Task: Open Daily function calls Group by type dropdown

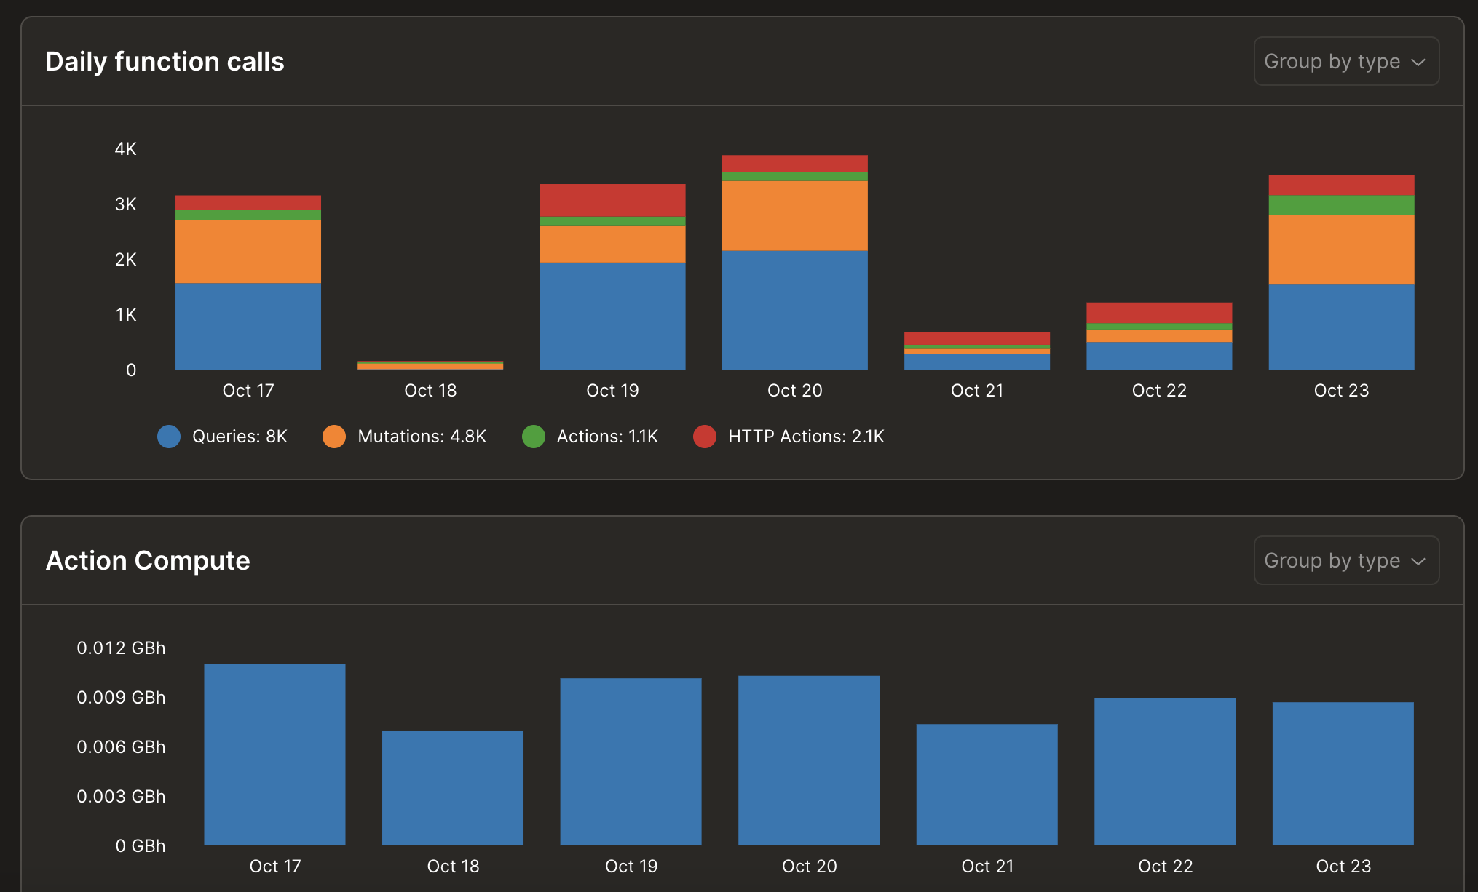Action: 1345,62
